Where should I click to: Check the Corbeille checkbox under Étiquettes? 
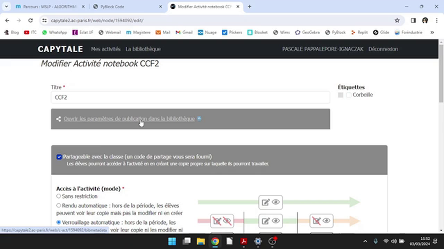[348, 95]
